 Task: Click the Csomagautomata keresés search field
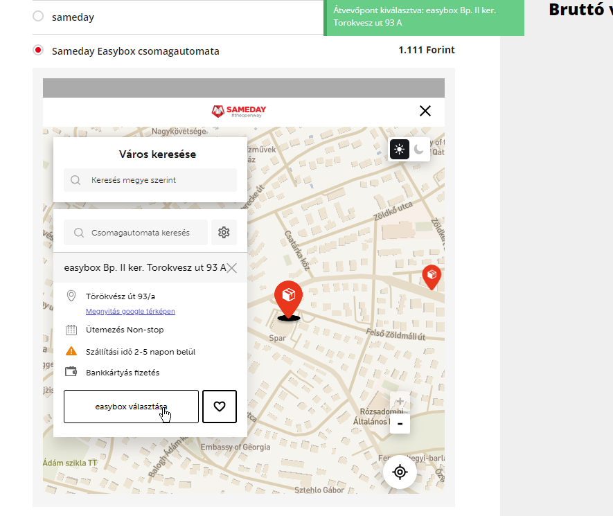pos(136,233)
